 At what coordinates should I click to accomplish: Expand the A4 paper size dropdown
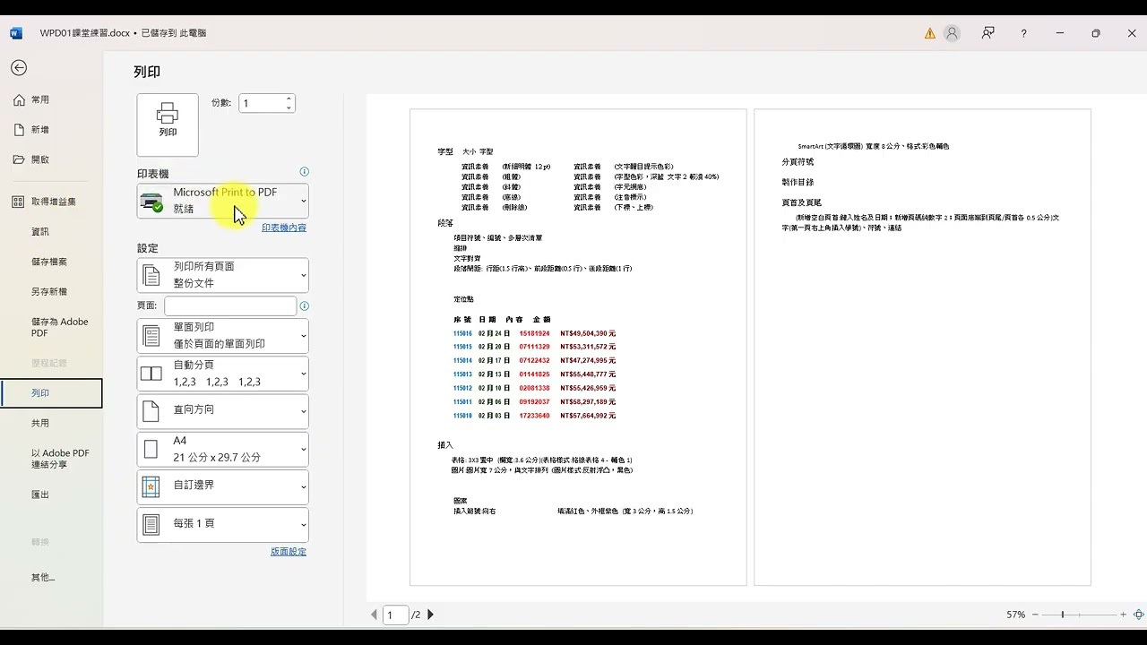[223, 449]
